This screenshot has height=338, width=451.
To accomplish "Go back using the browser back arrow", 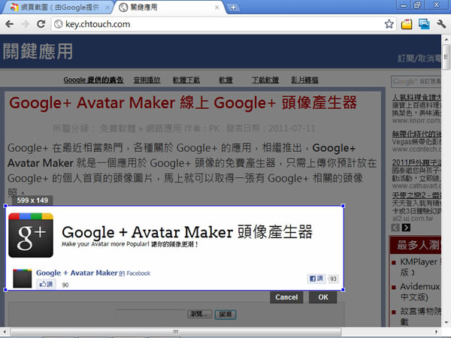I will coord(10,24).
